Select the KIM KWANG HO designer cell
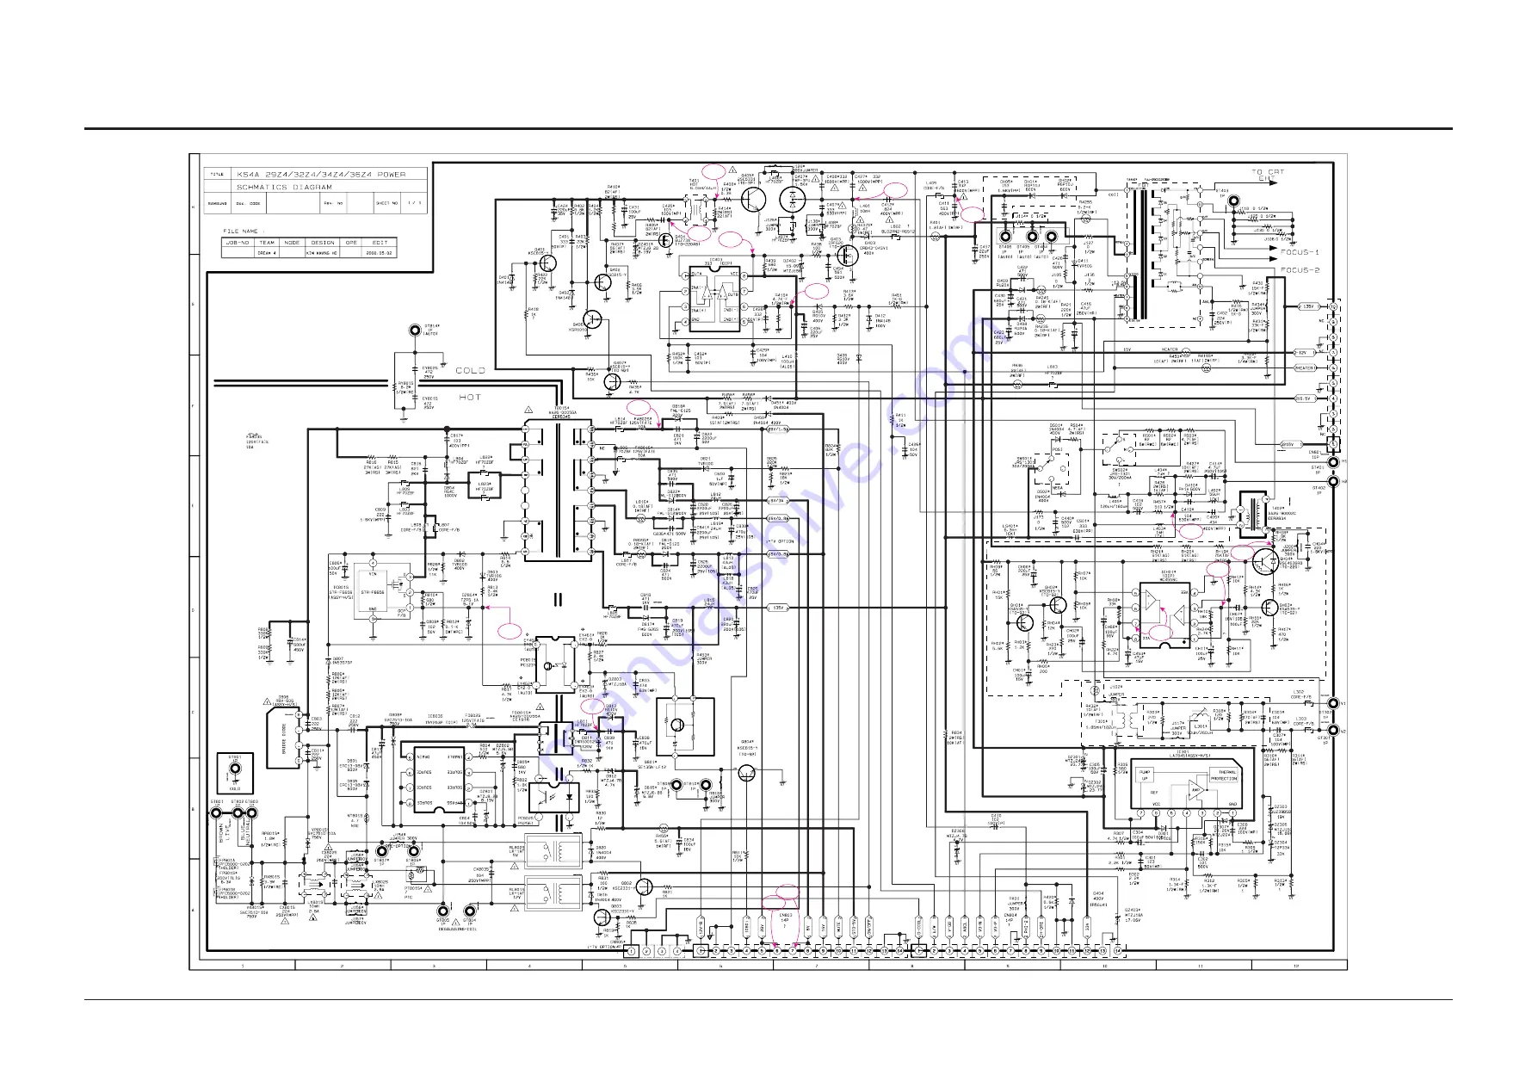 (x=323, y=253)
